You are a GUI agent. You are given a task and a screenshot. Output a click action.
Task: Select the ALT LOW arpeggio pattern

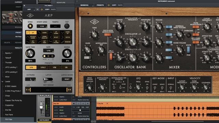tap(31, 42)
